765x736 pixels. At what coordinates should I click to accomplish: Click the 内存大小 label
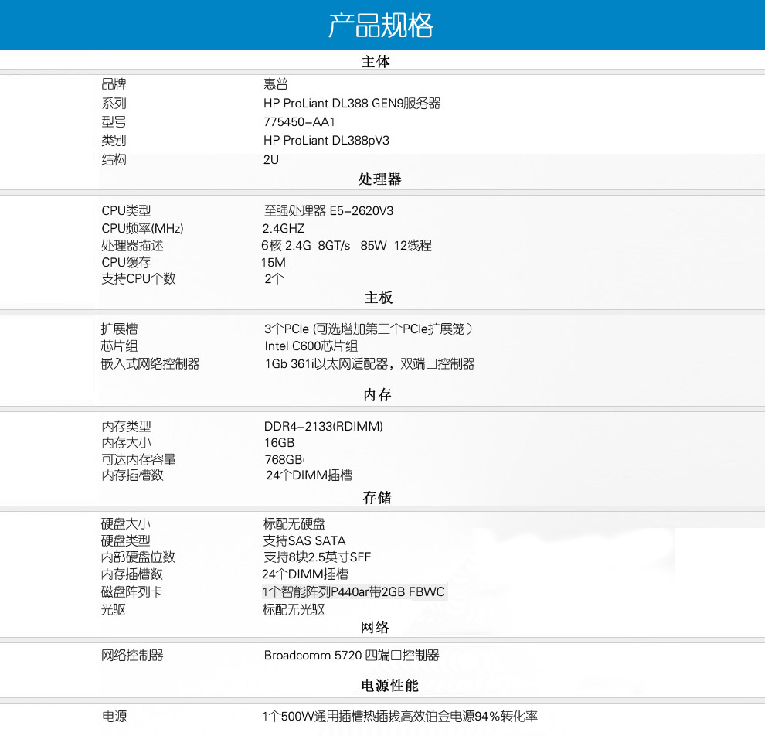126,443
